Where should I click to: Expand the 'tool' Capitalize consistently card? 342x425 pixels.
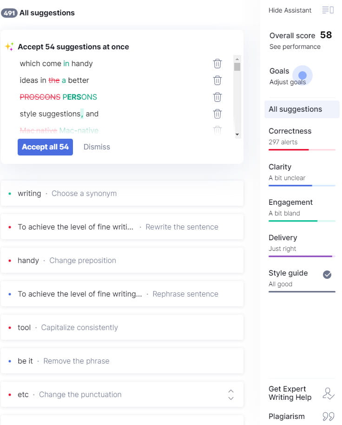pos(122,327)
